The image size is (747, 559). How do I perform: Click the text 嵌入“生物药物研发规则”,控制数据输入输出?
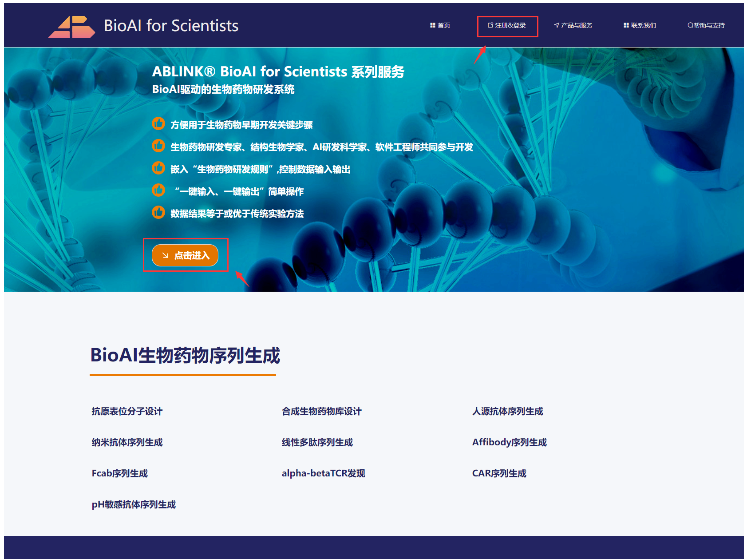click(x=261, y=169)
